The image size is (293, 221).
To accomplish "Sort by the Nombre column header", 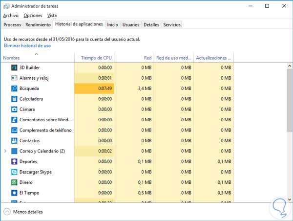I will pyautogui.click(x=11, y=58).
